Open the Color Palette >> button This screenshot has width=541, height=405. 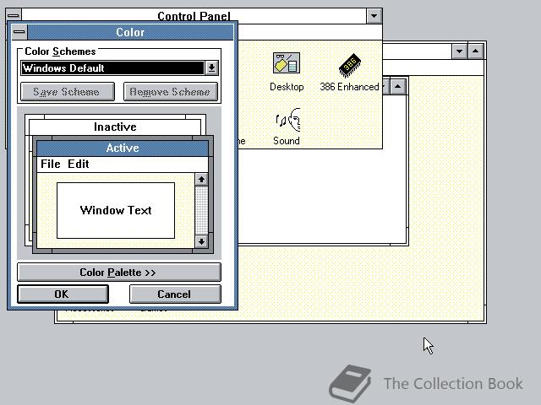tap(119, 272)
